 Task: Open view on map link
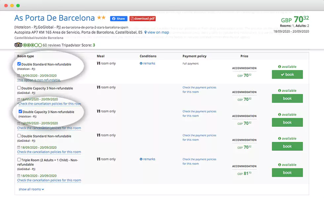[x=158, y=32]
